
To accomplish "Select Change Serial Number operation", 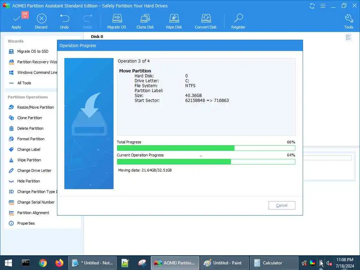I will pos(31,202).
